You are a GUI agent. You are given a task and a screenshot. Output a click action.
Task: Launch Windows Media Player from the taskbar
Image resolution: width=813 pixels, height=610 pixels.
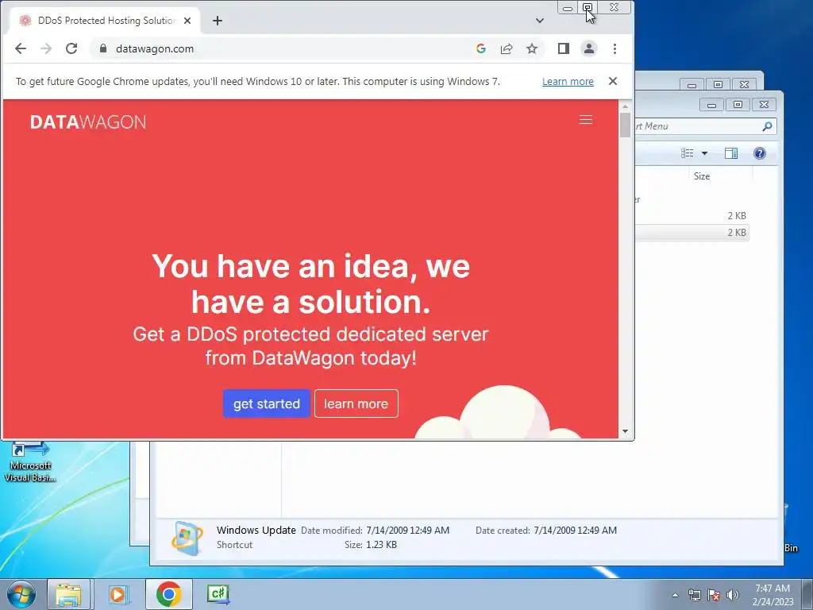point(118,594)
